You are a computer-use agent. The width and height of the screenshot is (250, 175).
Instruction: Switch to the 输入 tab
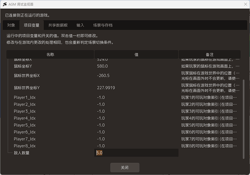(80, 25)
